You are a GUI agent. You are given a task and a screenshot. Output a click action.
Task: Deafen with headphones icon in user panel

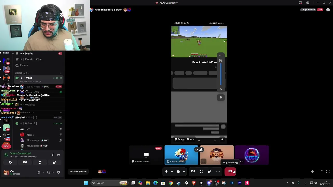pyautogui.click(x=49, y=172)
